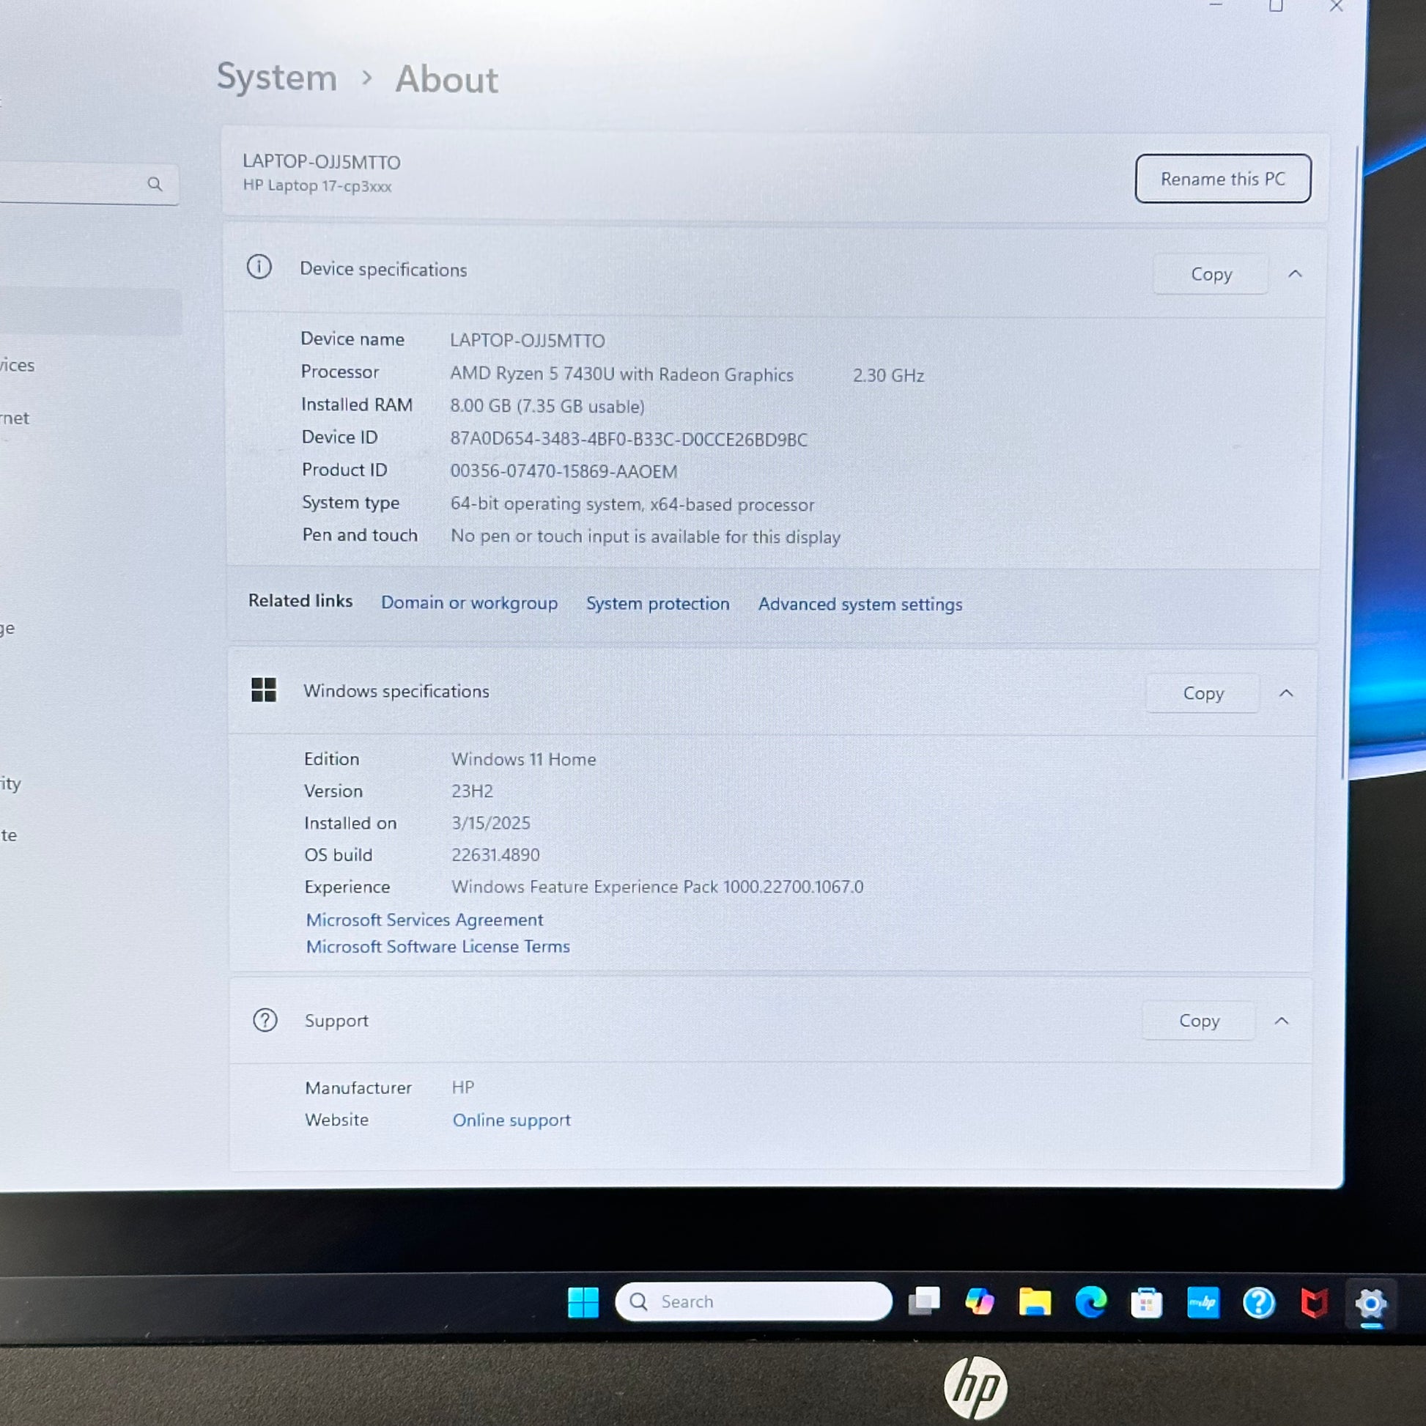Open File Explorer from the taskbar
Viewport: 1426px width, 1426px height.
1035,1302
